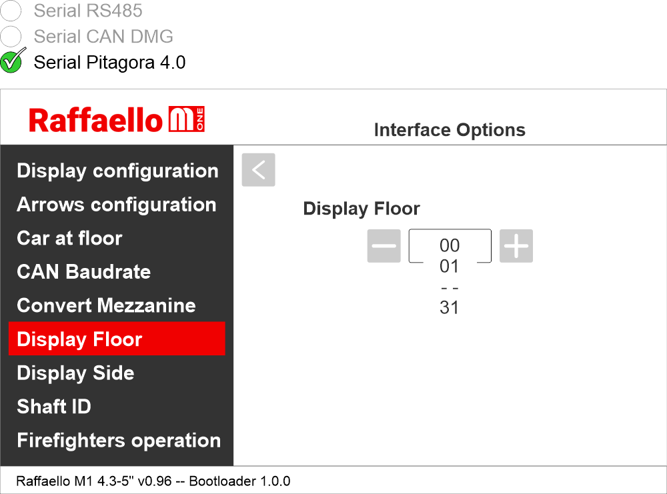Image resolution: width=667 pixels, height=494 pixels.
Task: Click the Raffaello M One logo
Action: (x=117, y=120)
